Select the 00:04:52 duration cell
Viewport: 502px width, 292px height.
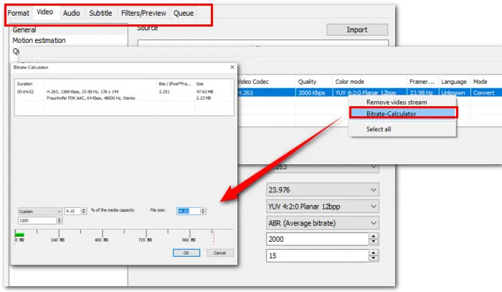pos(25,92)
